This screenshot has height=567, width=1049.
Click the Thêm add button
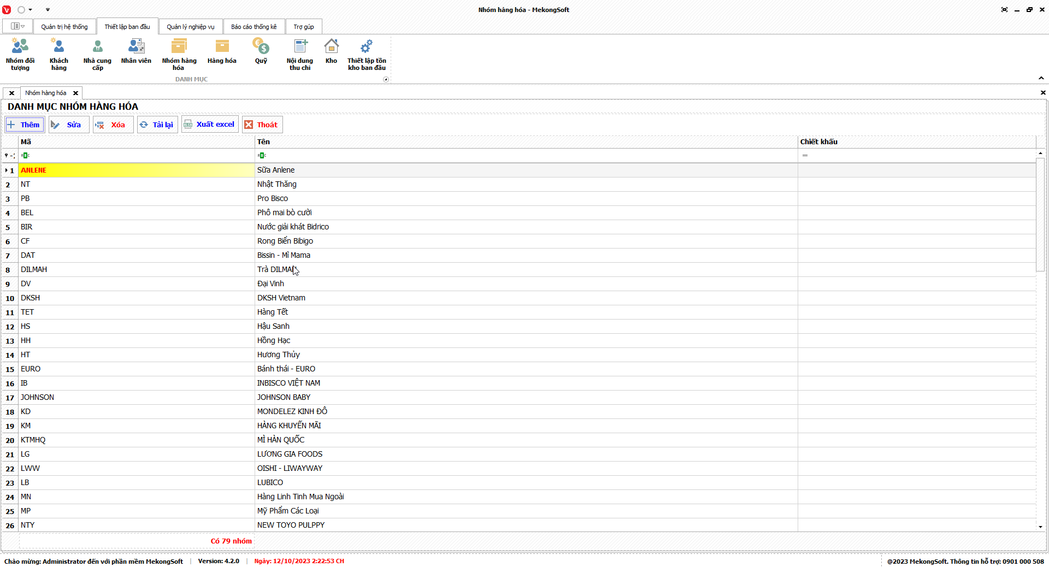click(x=25, y=125)
